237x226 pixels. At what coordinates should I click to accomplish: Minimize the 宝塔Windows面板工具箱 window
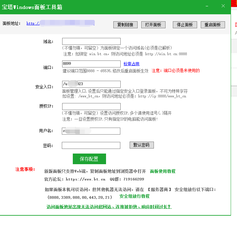207,6
